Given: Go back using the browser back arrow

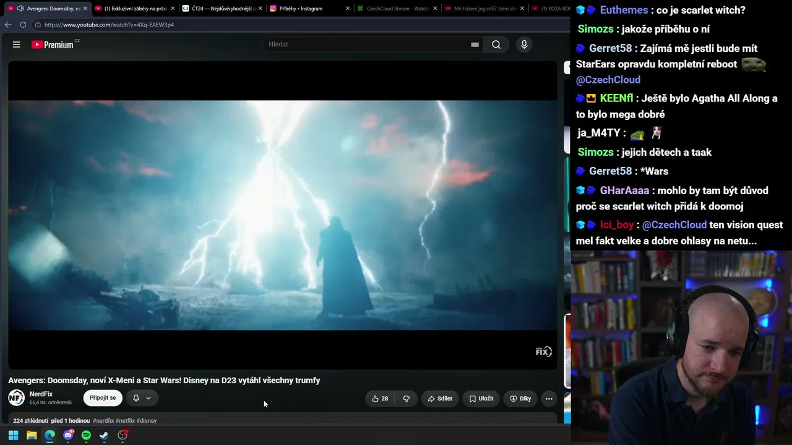Looking at the screenshot, I should coord(8,25).
